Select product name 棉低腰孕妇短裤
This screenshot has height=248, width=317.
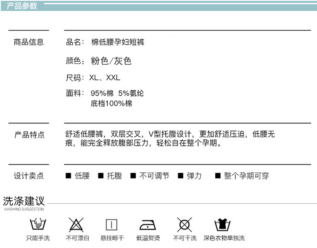[118, 42]
